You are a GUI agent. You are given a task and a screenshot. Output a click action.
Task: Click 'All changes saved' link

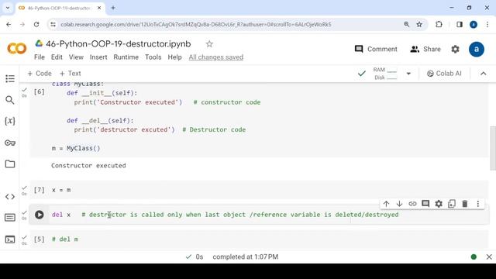216,57
